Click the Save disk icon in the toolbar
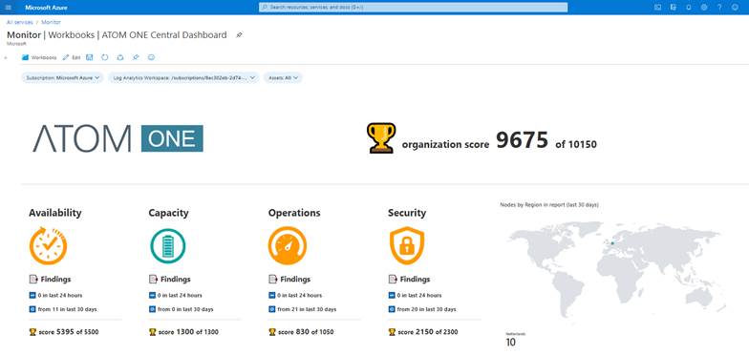 90,57
